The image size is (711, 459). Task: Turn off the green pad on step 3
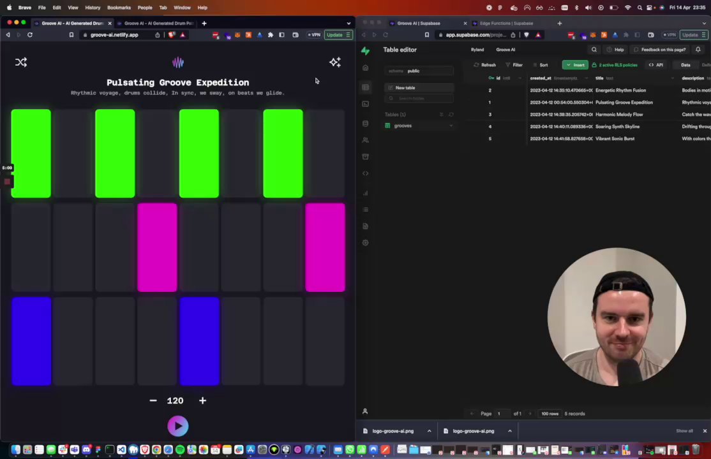tap(115, 153)
